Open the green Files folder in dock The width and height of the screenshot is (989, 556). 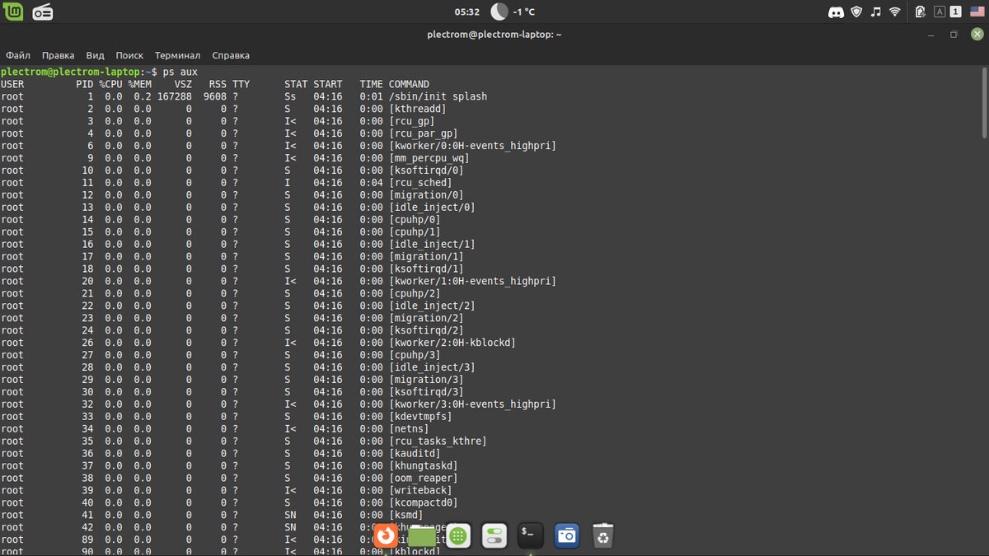421,537
